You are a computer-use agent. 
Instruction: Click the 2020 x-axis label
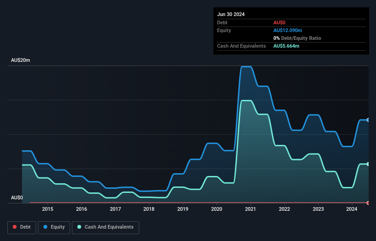point(217,209)
